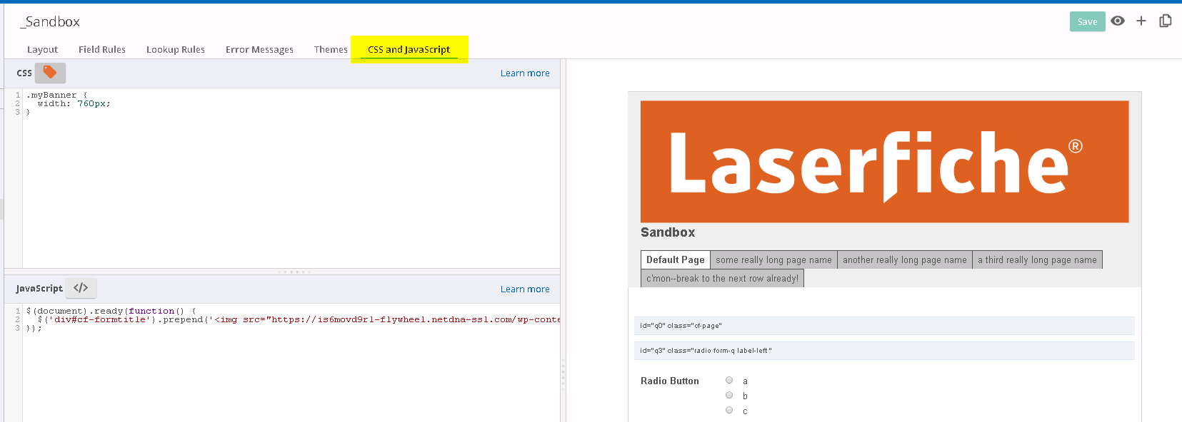This screenshot has width=1182, height=422.
Task: Select radio option b
Action: pos(729,395)
